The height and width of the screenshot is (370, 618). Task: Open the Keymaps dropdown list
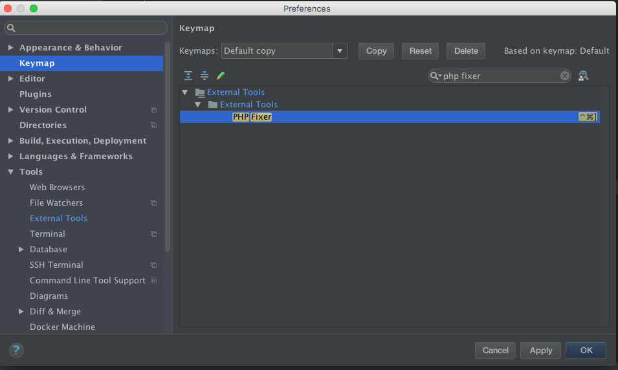[340, 51]
